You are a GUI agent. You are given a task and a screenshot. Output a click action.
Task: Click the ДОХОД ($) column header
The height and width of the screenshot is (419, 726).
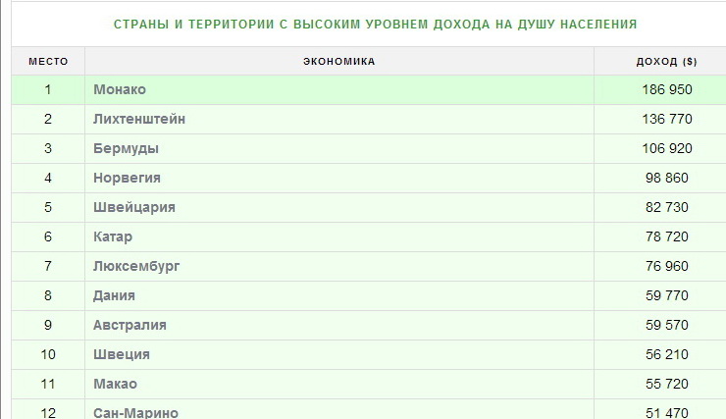tap(666, 61)
